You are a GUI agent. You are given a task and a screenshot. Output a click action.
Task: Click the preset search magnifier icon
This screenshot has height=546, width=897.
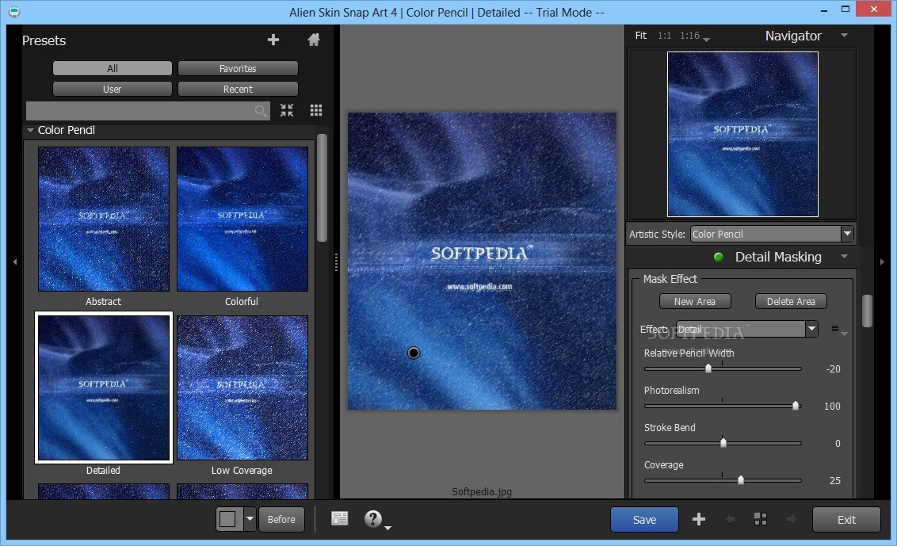pyautogui.click(x=261, y=110)
